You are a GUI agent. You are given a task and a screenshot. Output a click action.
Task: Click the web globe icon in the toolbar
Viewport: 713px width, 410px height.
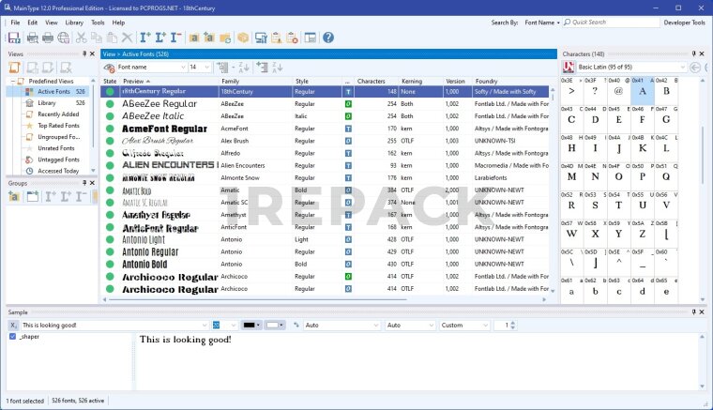tap(63, 38)
